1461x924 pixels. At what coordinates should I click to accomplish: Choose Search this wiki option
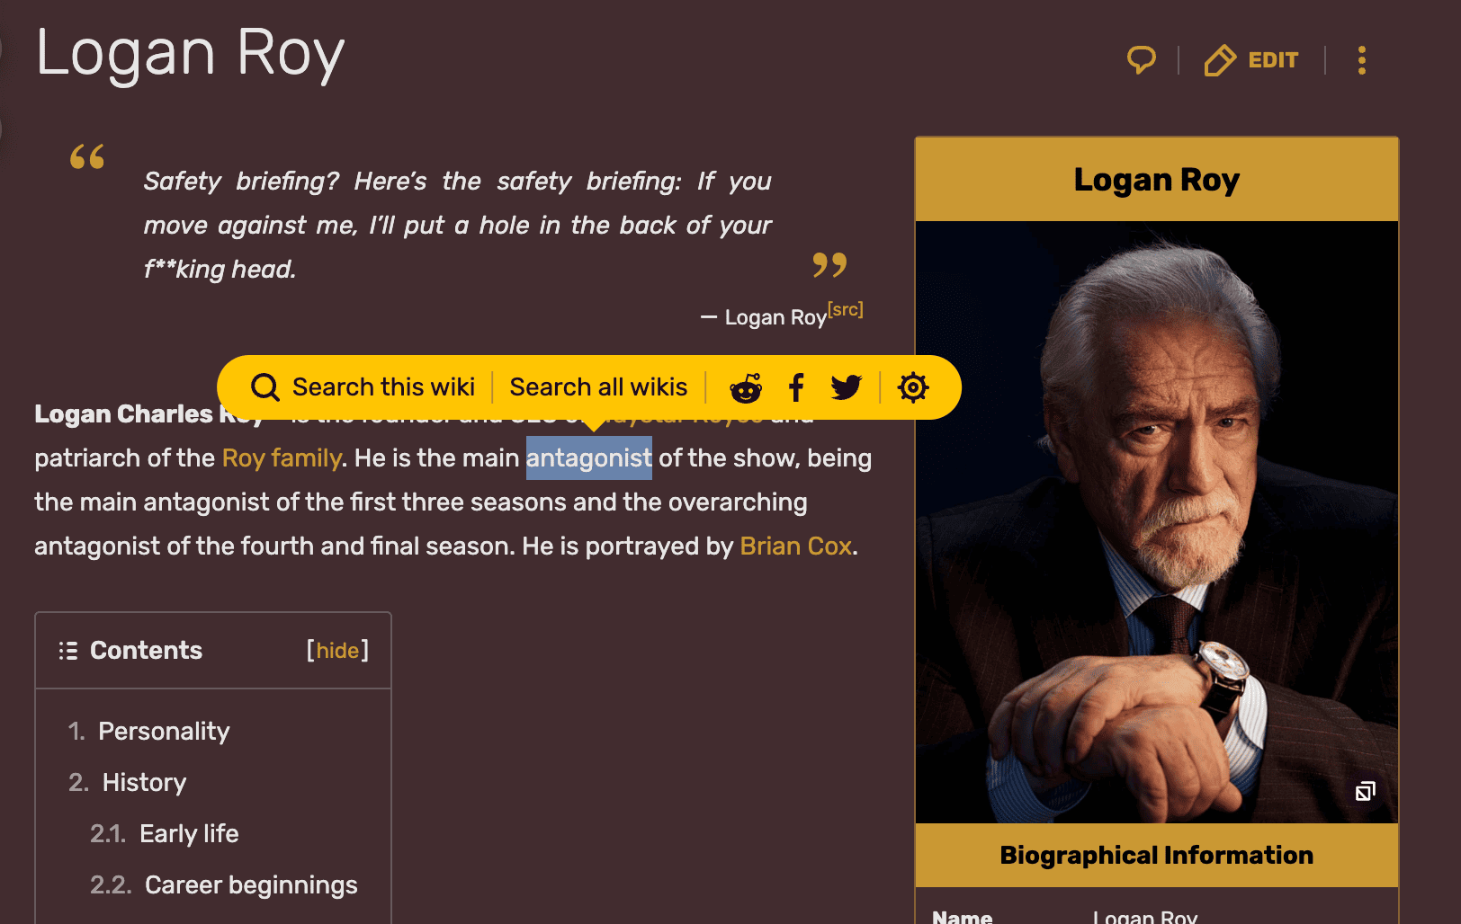(x=383, y=387)
